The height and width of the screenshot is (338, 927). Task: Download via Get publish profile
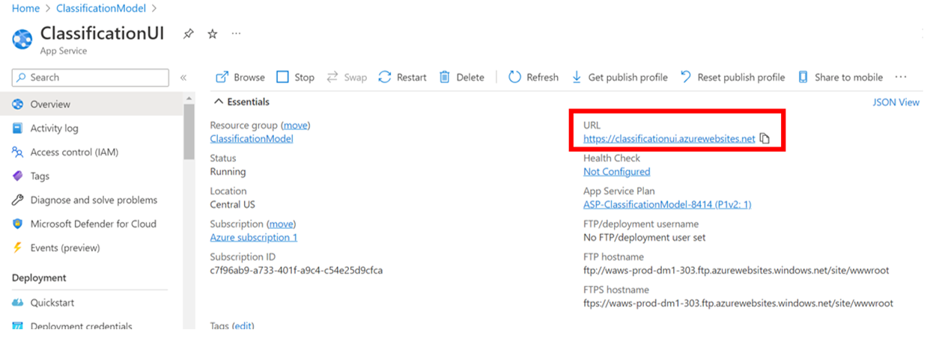point(619,77)
